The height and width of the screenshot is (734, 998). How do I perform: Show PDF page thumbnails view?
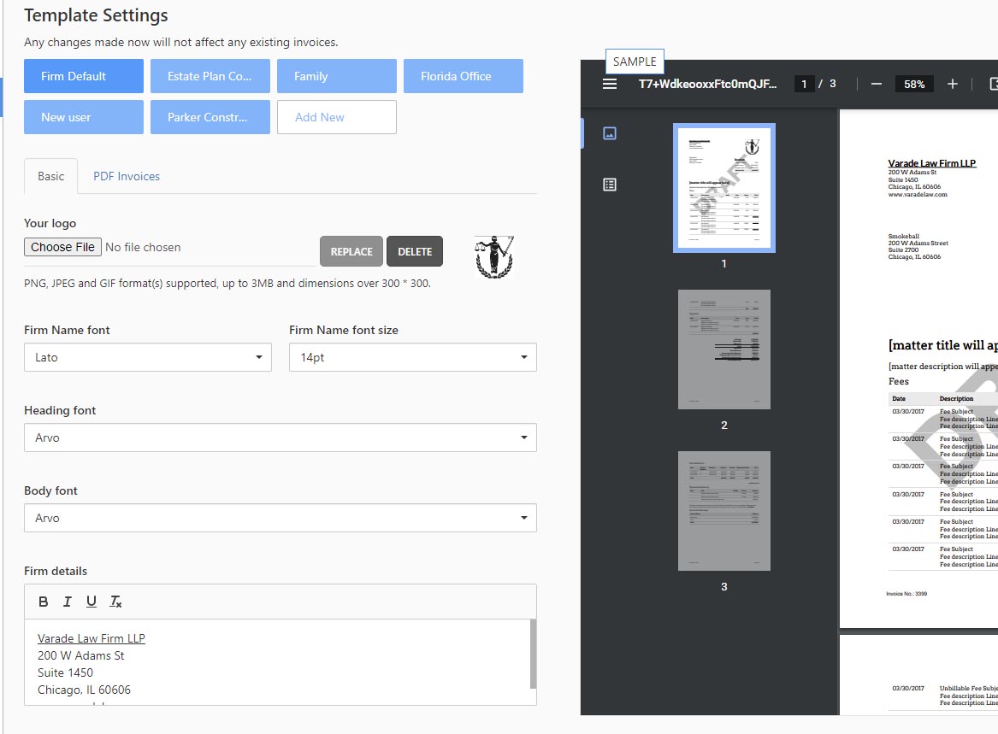610,133
